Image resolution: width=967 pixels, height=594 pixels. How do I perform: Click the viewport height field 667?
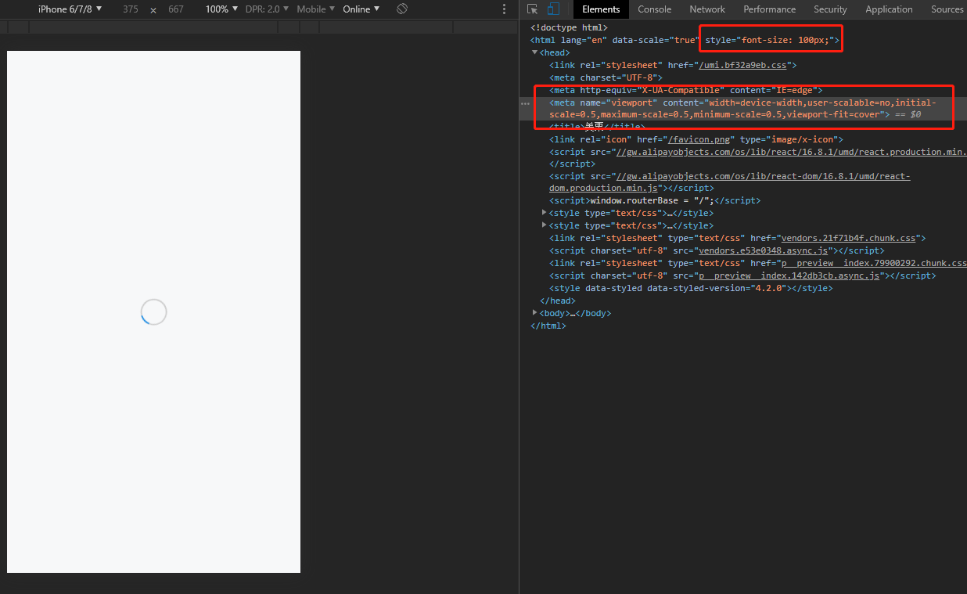[x=176, y=9]
